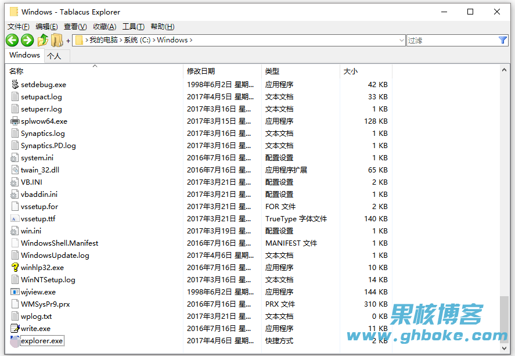Click the vertical scrollbar thumb

click(504, 319)
